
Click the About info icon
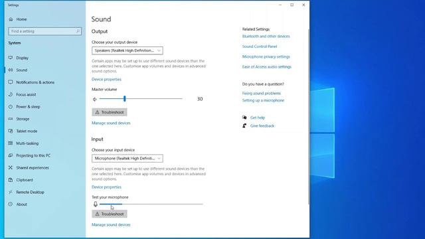point(11,204)
